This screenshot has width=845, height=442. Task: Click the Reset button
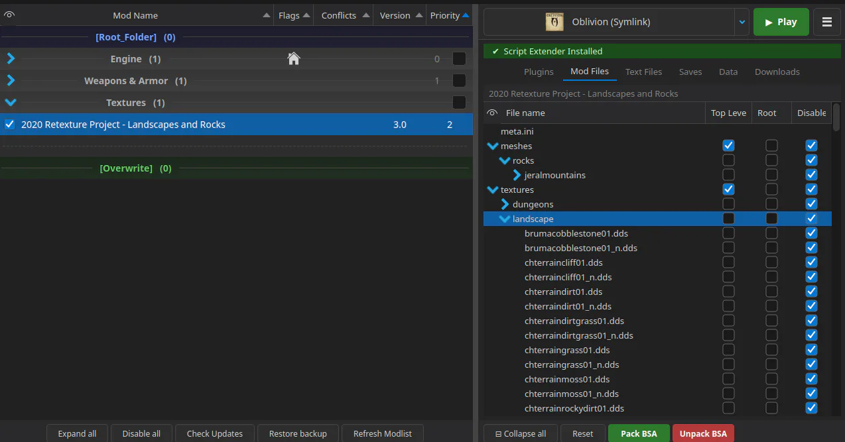583,433
